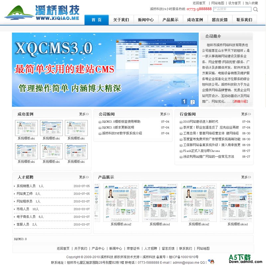Click 更多 in 行业新闻 section
This screenshot has height=265, width=266.
click(246, 114)
